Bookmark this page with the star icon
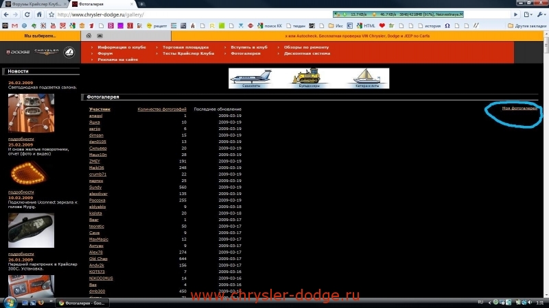Image resolution: width=549 pixels, height=308 pixels. [x=51, y=14]
